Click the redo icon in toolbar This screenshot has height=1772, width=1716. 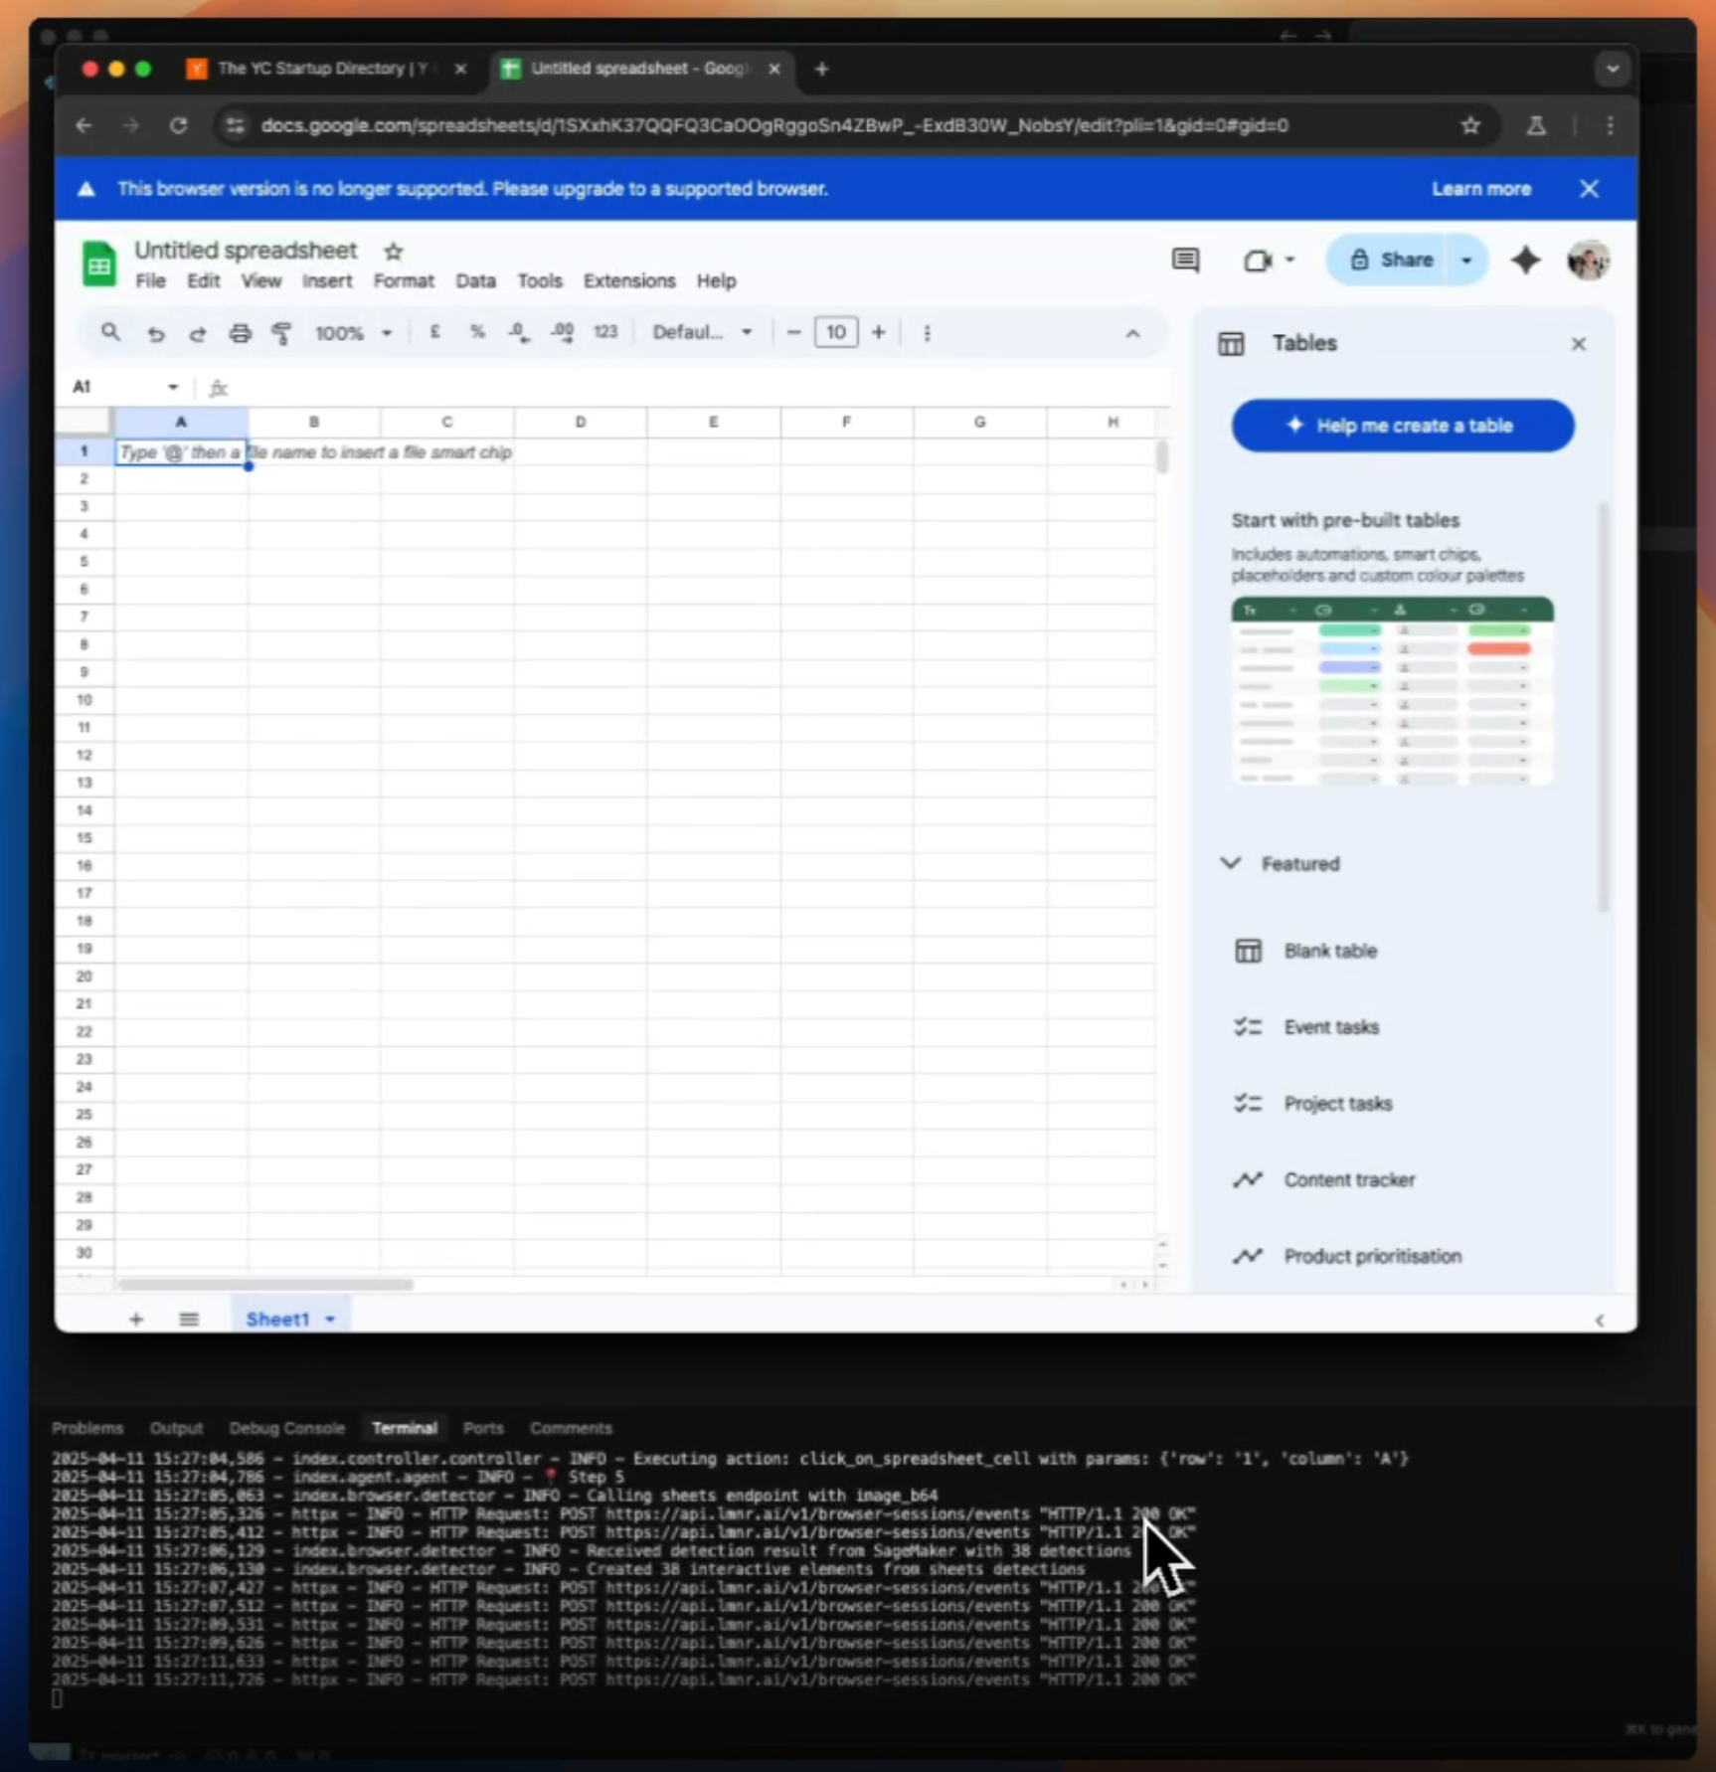197,333
